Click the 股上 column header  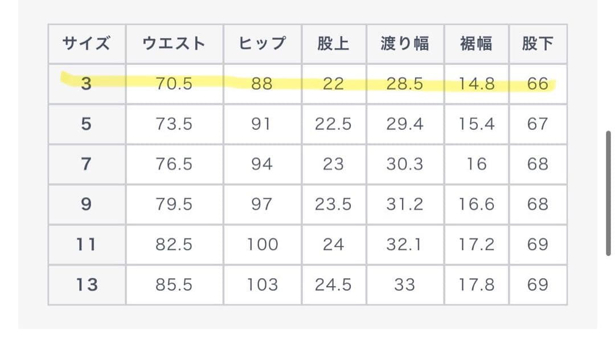click(333, 44)
